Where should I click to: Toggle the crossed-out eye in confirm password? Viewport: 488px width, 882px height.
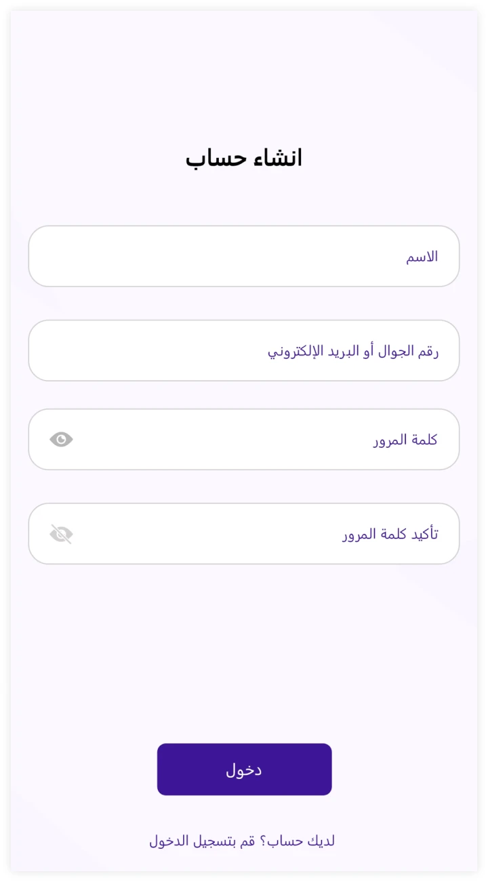tap(61, 534)
